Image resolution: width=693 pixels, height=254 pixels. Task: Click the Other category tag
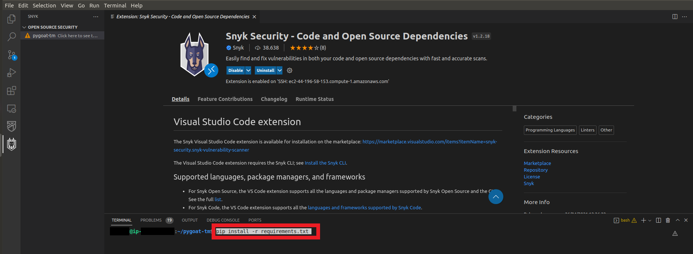pyautogui.click(x=606, y=130)
